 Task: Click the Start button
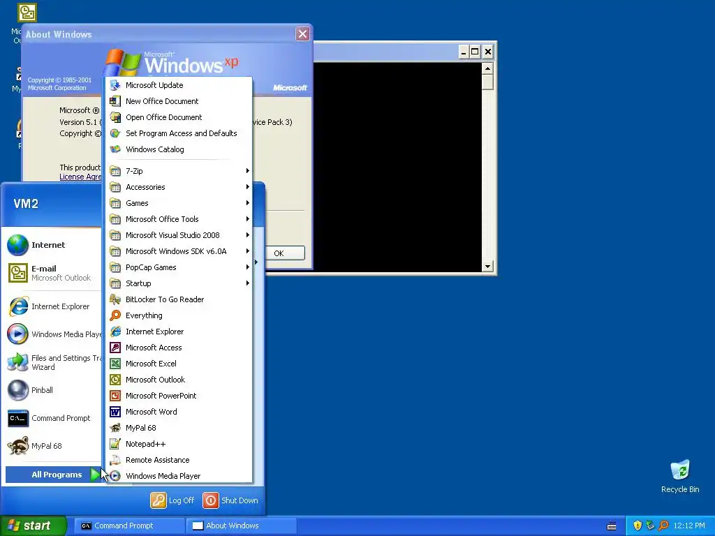point(34,526)
